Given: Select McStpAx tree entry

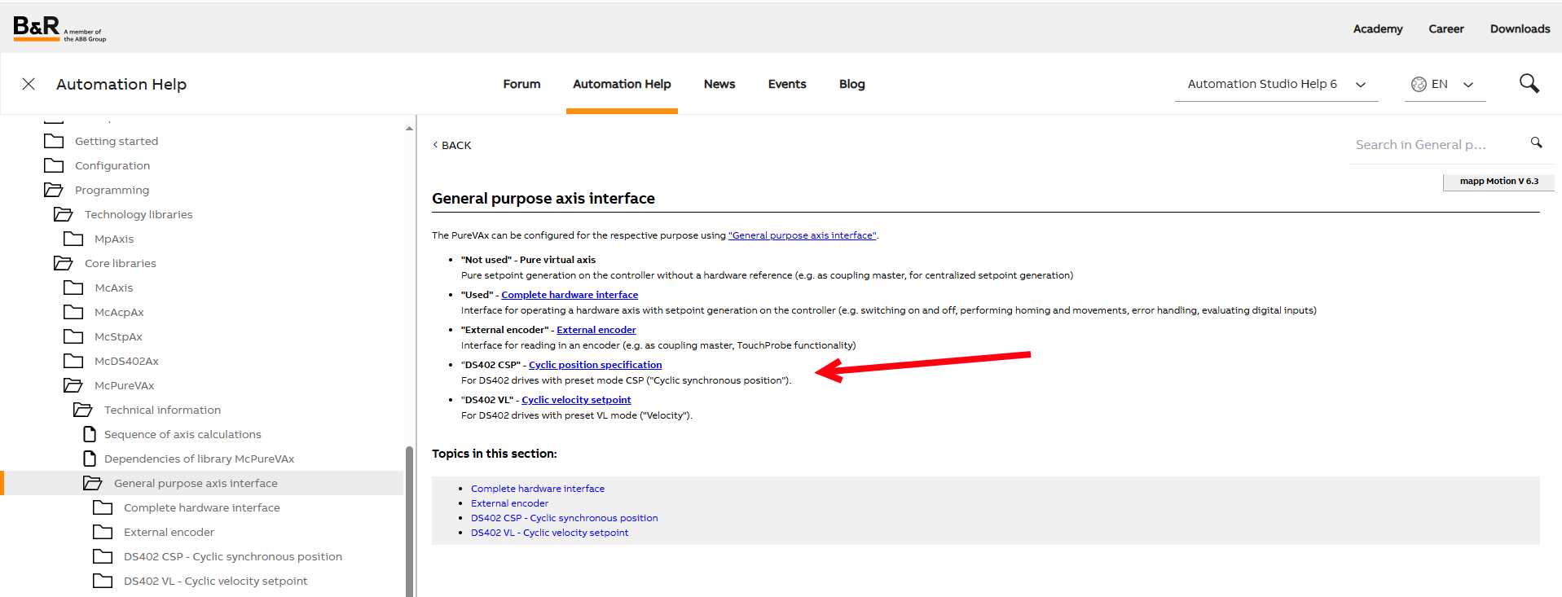Looking at the screenshot, I should 118,336.
